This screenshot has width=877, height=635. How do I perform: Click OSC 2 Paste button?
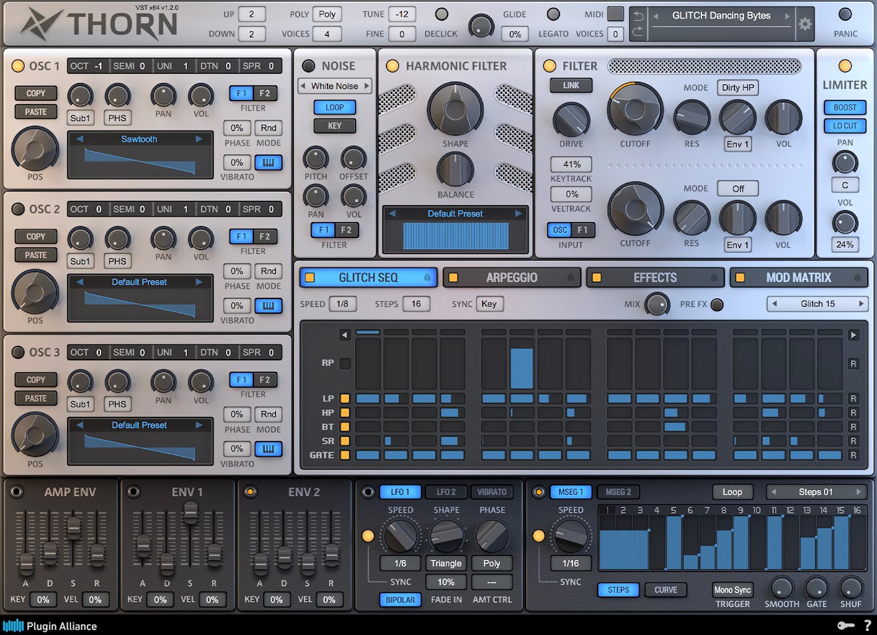36,255
